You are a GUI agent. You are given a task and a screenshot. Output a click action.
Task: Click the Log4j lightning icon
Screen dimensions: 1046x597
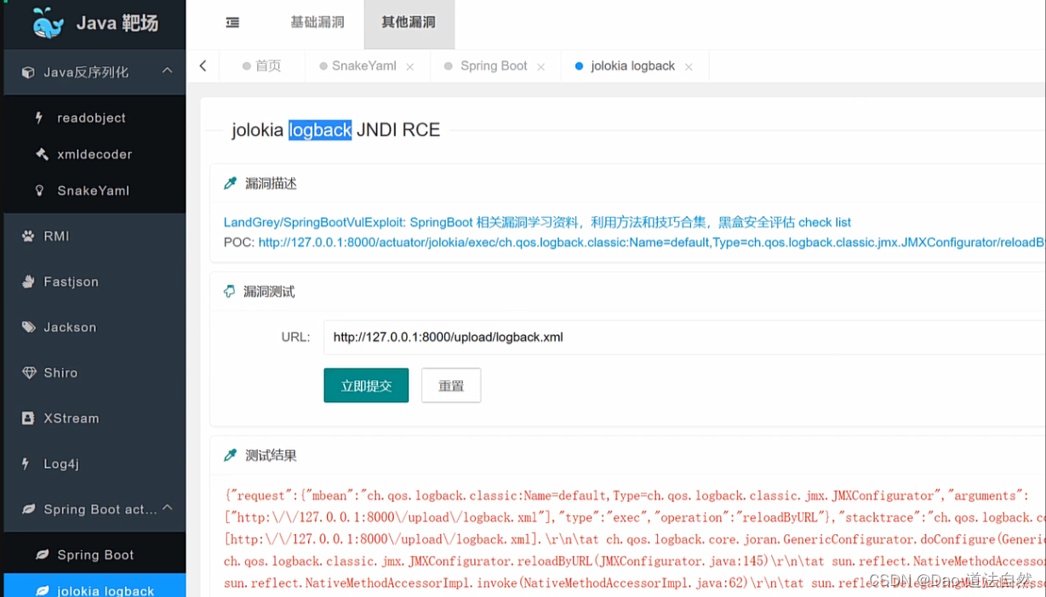point(26,463)
